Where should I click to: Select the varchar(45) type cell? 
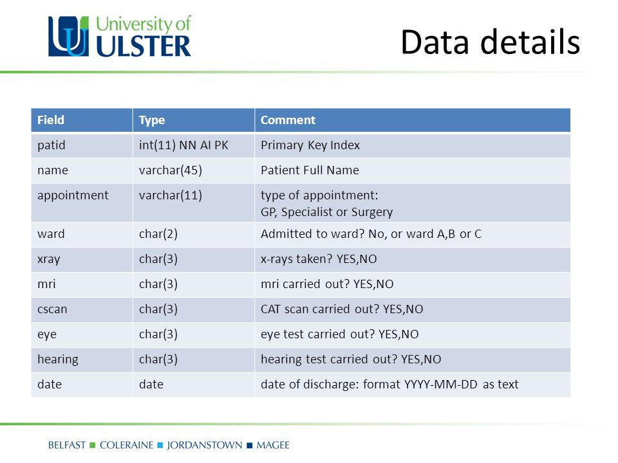click(194, 170)
